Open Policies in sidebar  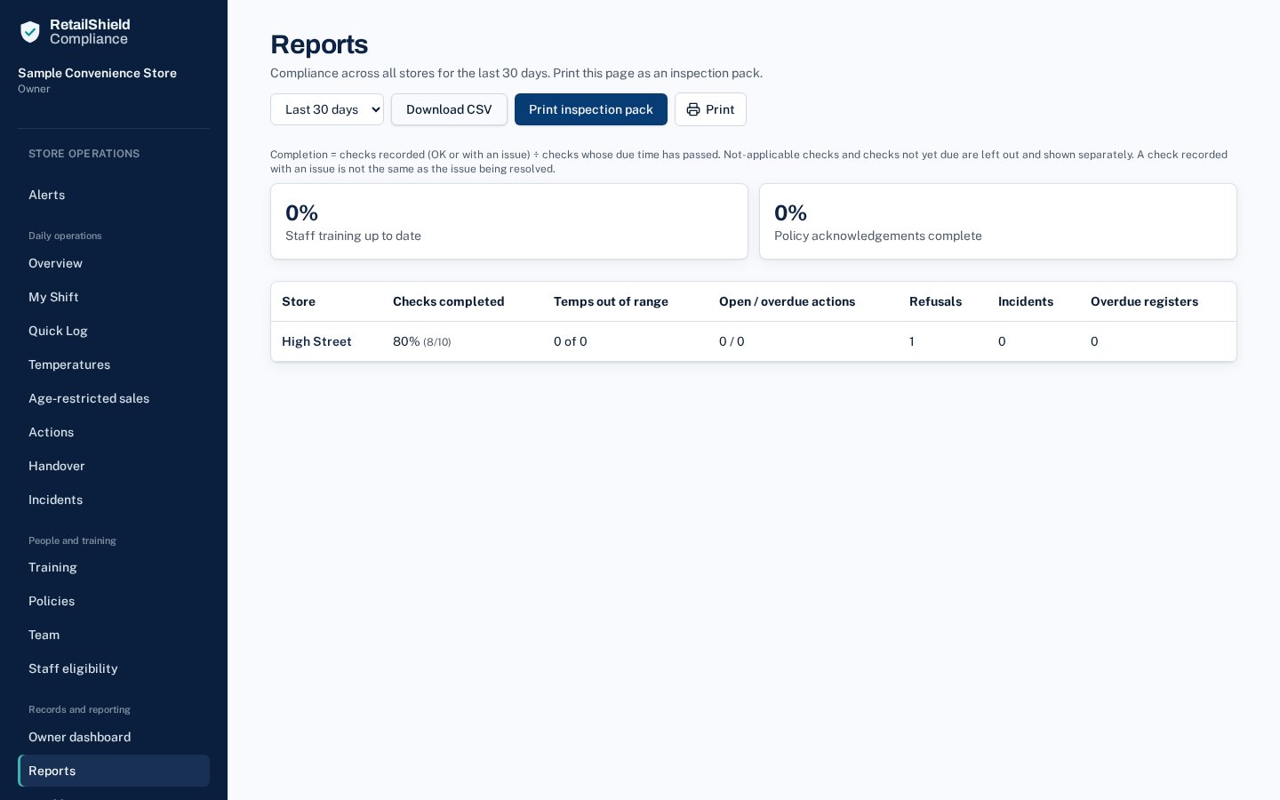pos(114,601)
